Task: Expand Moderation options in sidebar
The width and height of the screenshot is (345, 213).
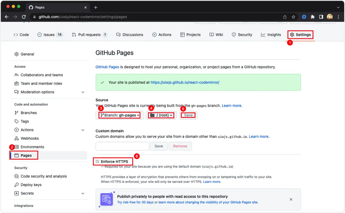Action: [x=83, y=92]
